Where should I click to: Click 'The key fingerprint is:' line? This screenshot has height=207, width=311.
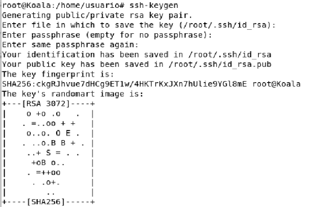(58, 74)
